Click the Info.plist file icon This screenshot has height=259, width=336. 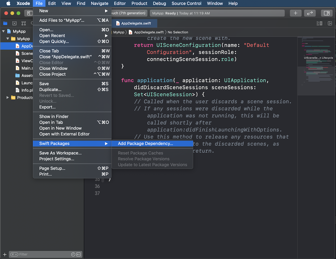(17, 90)
